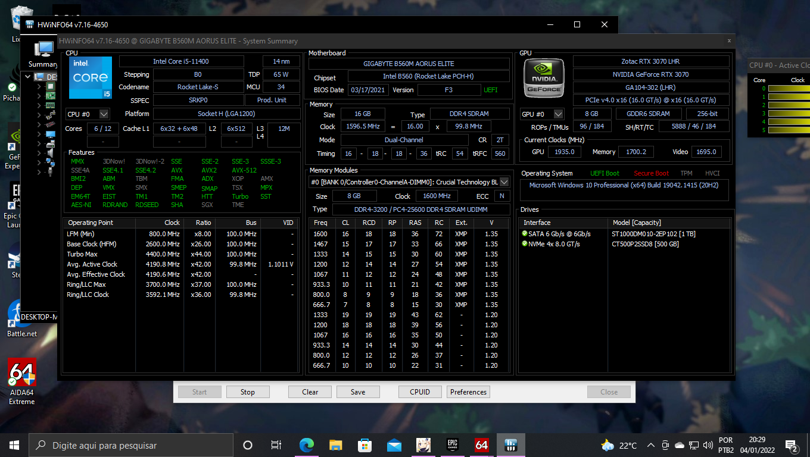Select the Memory module icon in device tree
This screenshot has width=810, height=457.
coord(51,105)
